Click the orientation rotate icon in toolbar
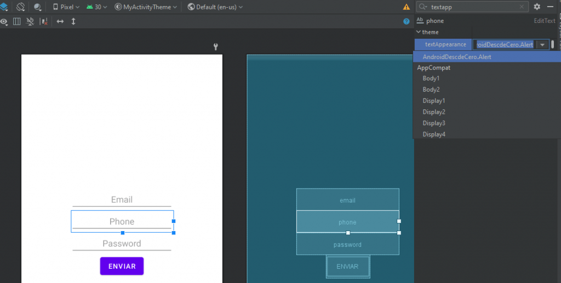Viewport: 561px width, 283px height. 20,7
